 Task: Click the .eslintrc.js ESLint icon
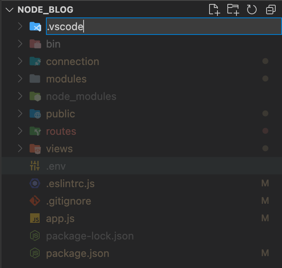(35, 184)
